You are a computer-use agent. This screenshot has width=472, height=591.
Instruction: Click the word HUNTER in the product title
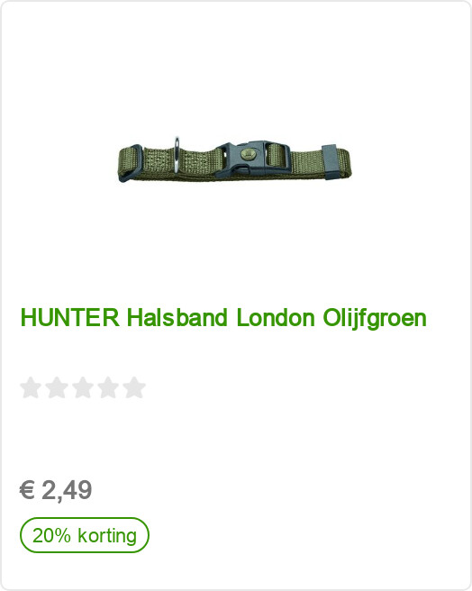[69, 317]
